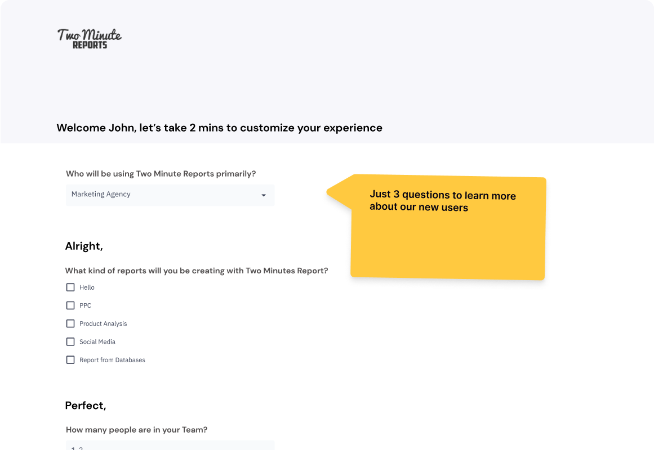Screen dimensions: 654x450
Task: Check the Product Analysis box
Action: click(x=70, y=323)
